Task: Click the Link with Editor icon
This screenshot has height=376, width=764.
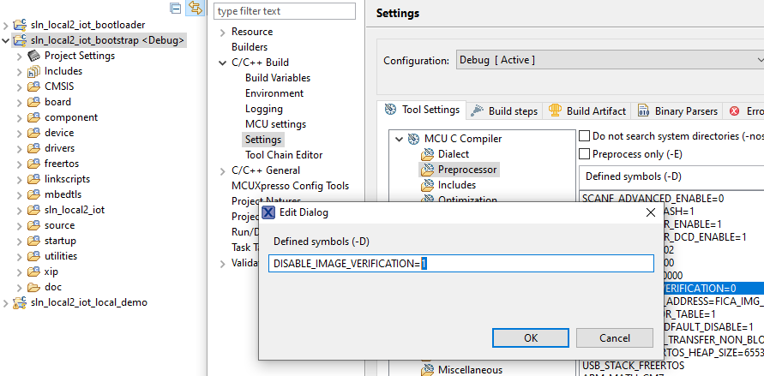Action: 195,8
